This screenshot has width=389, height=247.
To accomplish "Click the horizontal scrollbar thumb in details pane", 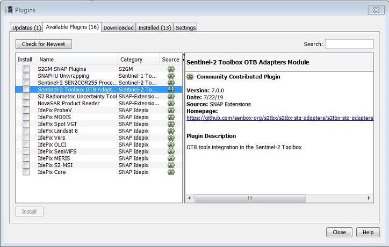I will pos(250,198).
